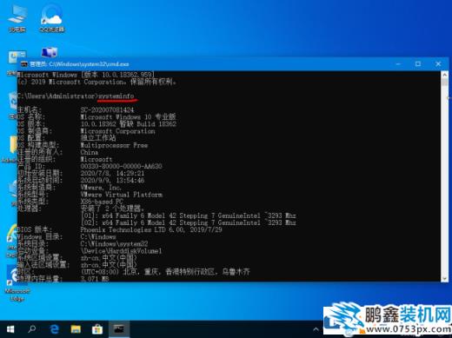
Task: Click the (UTC+08:00) time zone line
Action: 165,272
